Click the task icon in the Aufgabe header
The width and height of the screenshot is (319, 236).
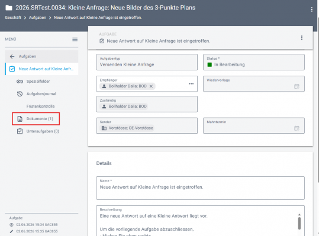coord(102,41)
